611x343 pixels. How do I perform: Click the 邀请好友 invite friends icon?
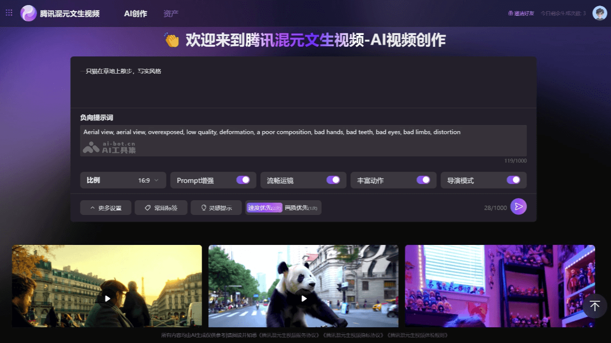(510, 13)
